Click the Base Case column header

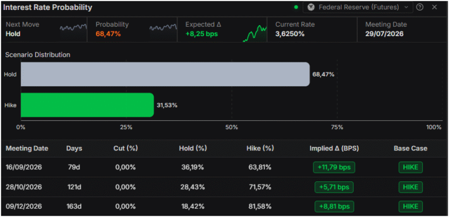[410, 149]
